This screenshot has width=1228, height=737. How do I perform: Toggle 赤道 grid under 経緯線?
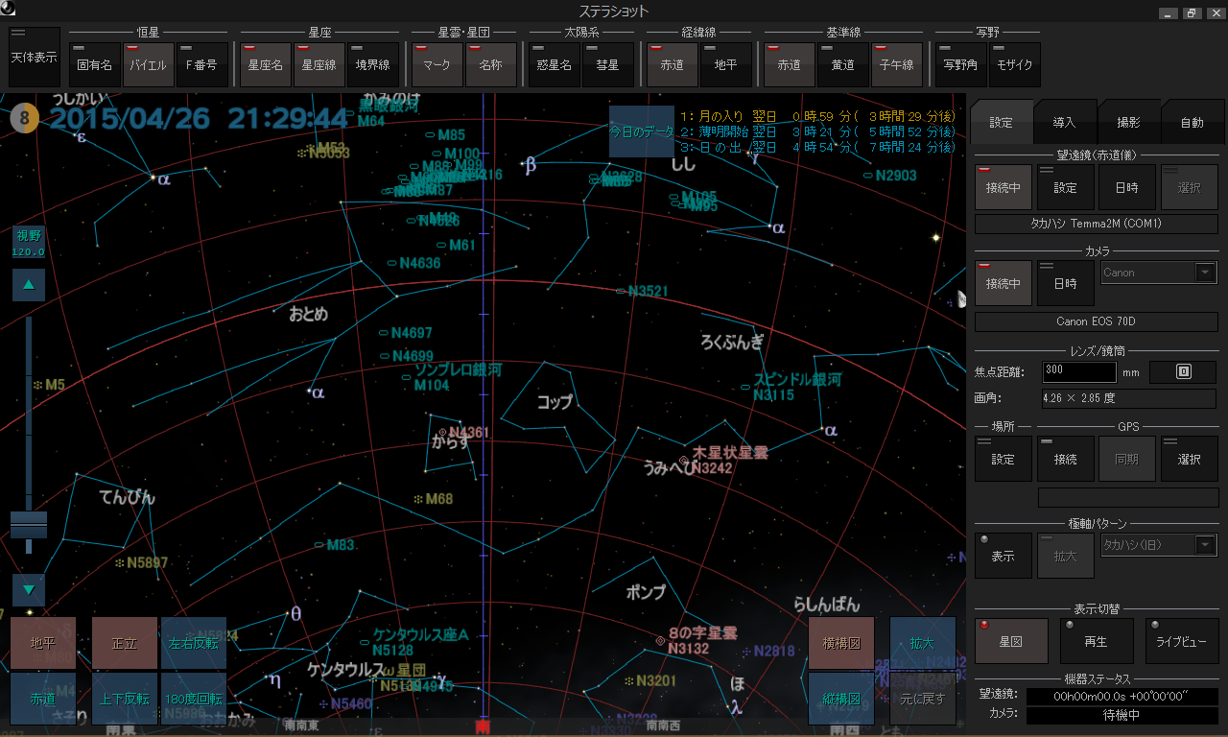673,65
